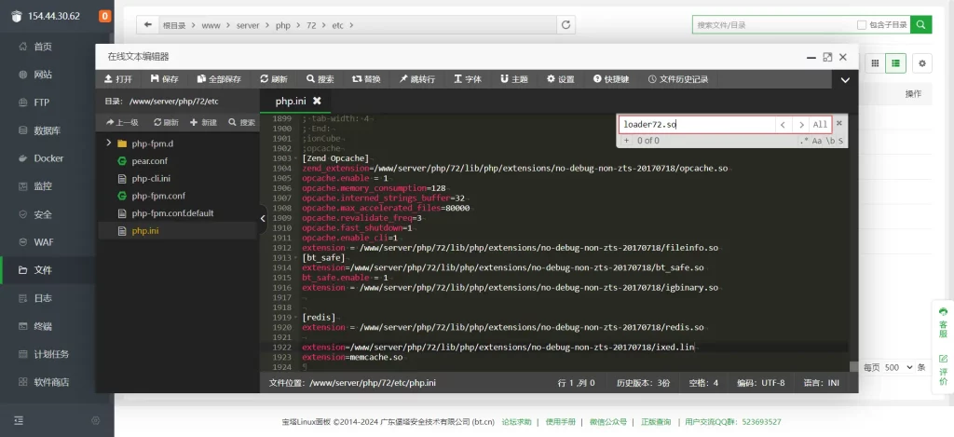Go up one level with 上一级
Viewport: 954px width, 437px height.
(x=122, y=122)
